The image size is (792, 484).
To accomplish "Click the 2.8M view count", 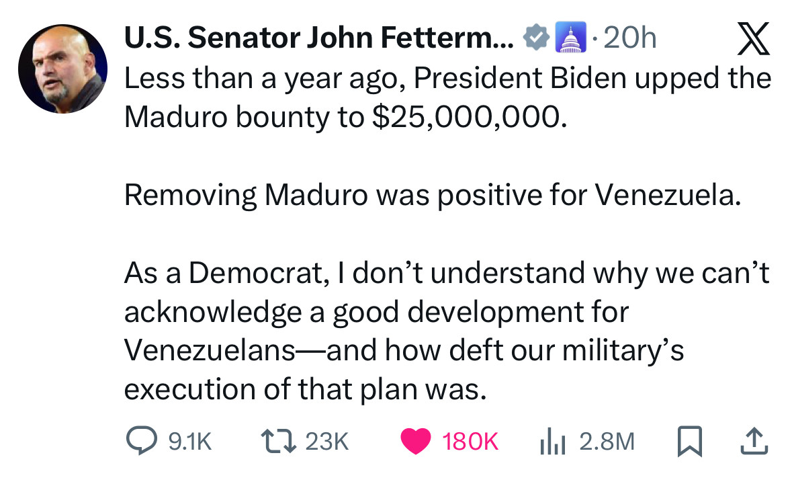I will tap(606, 442).
